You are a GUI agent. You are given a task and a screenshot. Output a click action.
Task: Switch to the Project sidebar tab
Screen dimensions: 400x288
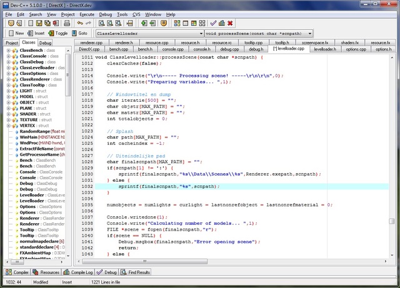[12, 42]
